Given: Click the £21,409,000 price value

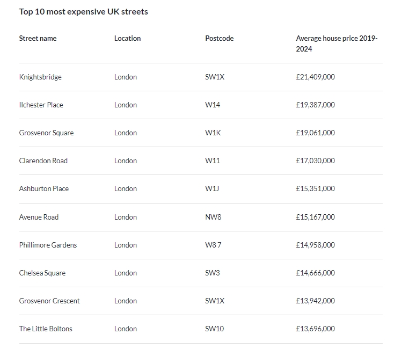Looking at the screenshot, I should (x=315, y=77).
